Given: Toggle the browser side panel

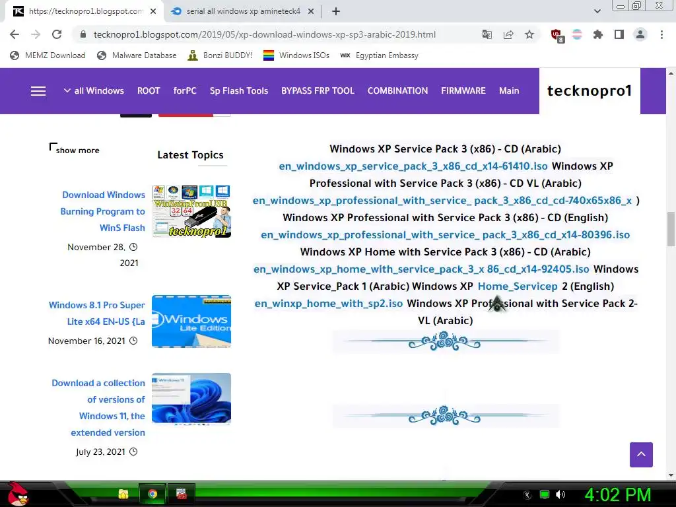Looking at the screenshot, I should point(619,34).
